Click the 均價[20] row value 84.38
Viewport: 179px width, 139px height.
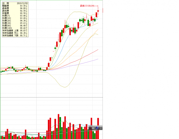point(23,21)
